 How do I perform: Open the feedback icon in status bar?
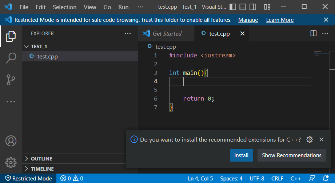click(x=312, y=178)
